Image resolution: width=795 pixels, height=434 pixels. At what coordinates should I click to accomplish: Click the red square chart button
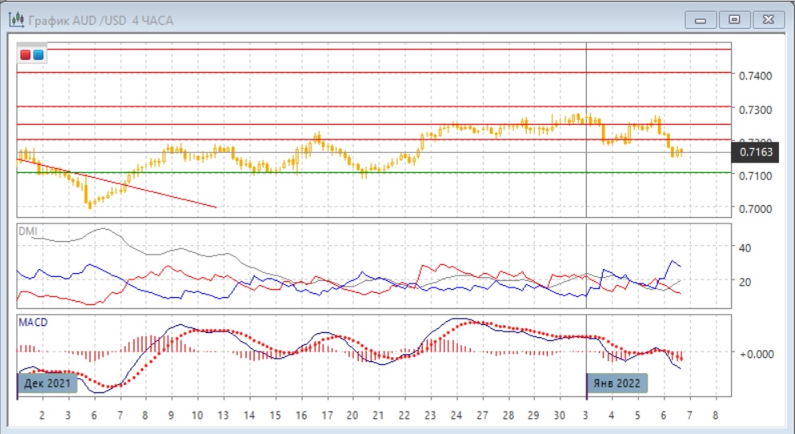pyautogui.click(x=25, y=54)
